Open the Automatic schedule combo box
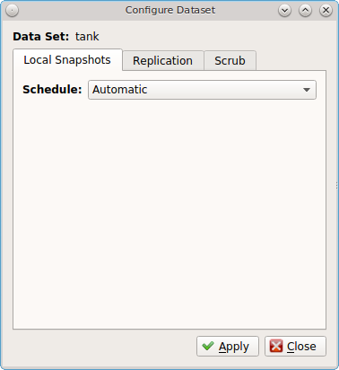The width and height of the screenshot is (339, 370). (x=202, y=90)
